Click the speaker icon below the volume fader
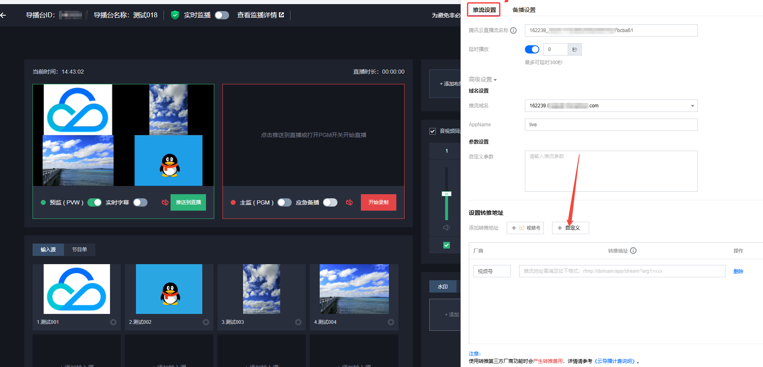763x367 pixels. click(x=447, y=228)
